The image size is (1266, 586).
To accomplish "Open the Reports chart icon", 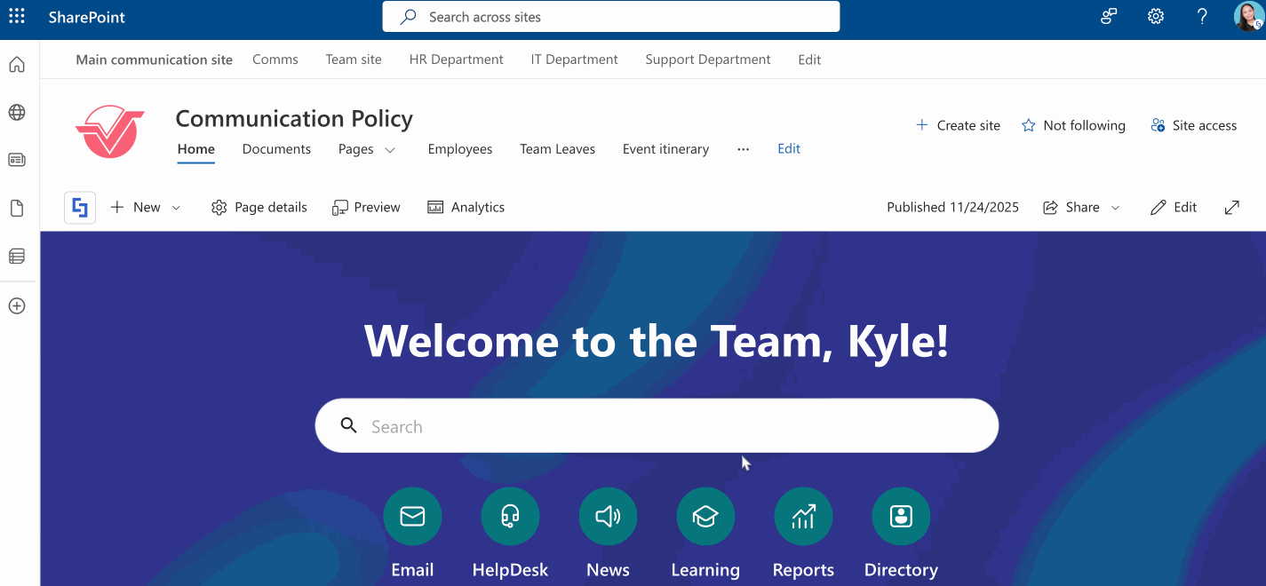I will [803, 516].
